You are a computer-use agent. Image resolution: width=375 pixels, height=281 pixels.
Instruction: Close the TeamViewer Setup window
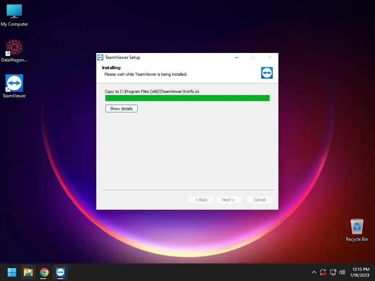point(270,57)
